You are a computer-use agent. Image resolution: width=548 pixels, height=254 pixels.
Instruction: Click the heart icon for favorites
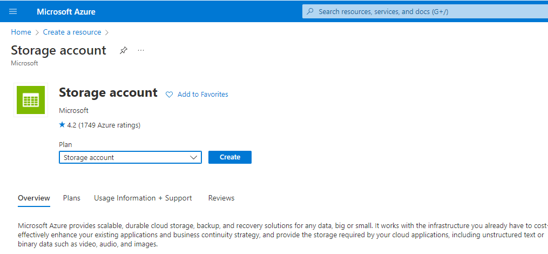pyautogui.click(x=169, y=95)
